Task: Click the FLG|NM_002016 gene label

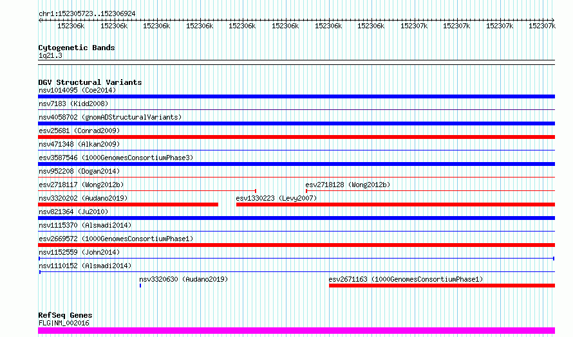Action: pyautogui.click(x=64, y=323)
